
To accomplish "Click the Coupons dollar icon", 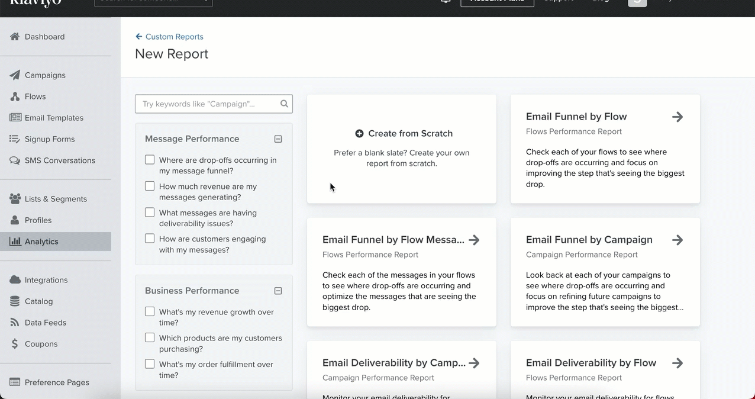I will pos(15,343).
